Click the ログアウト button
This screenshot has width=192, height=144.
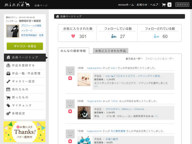tap(182, 5)
